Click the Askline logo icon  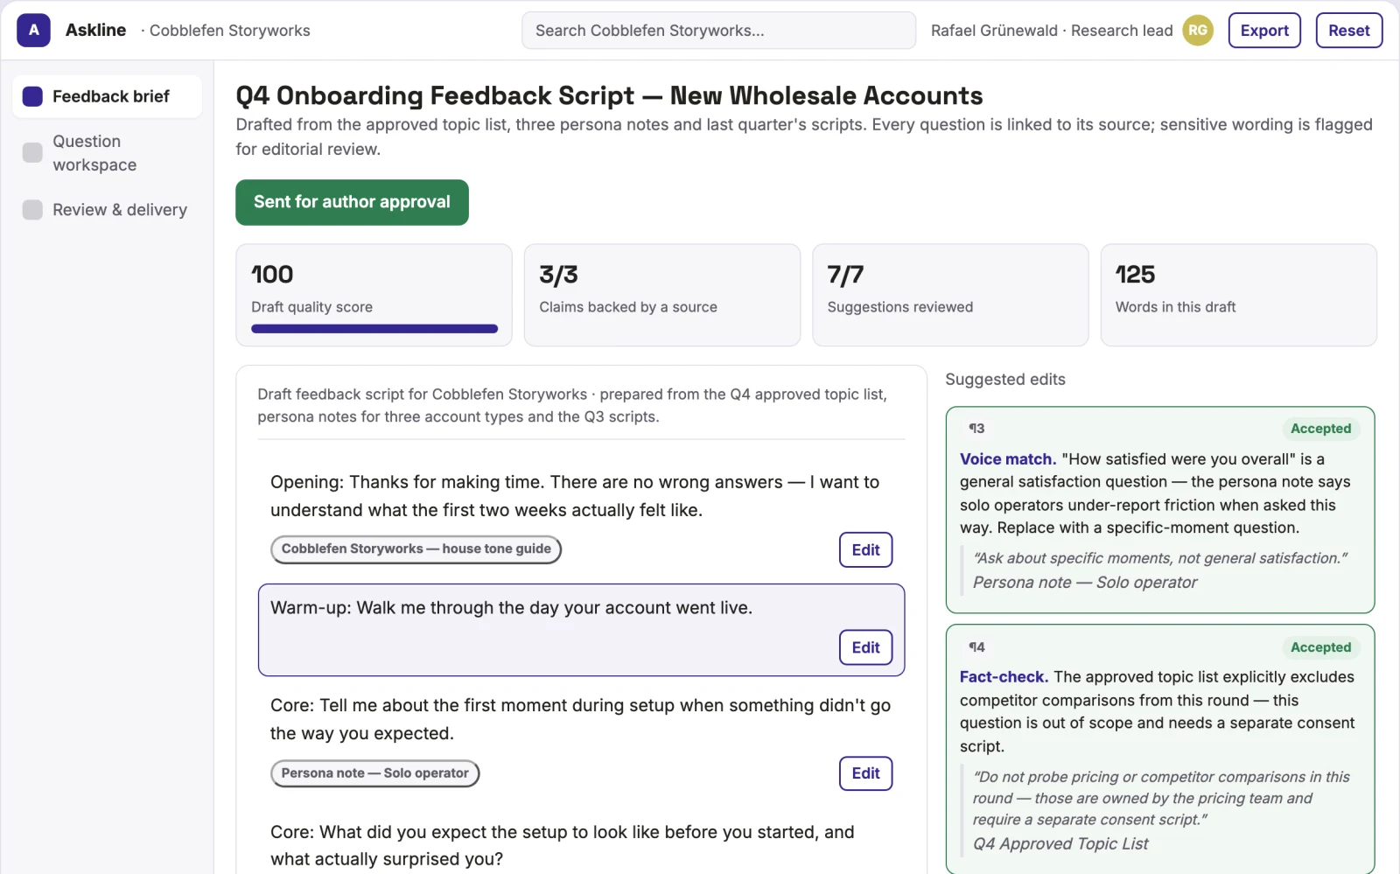[33, 30]
